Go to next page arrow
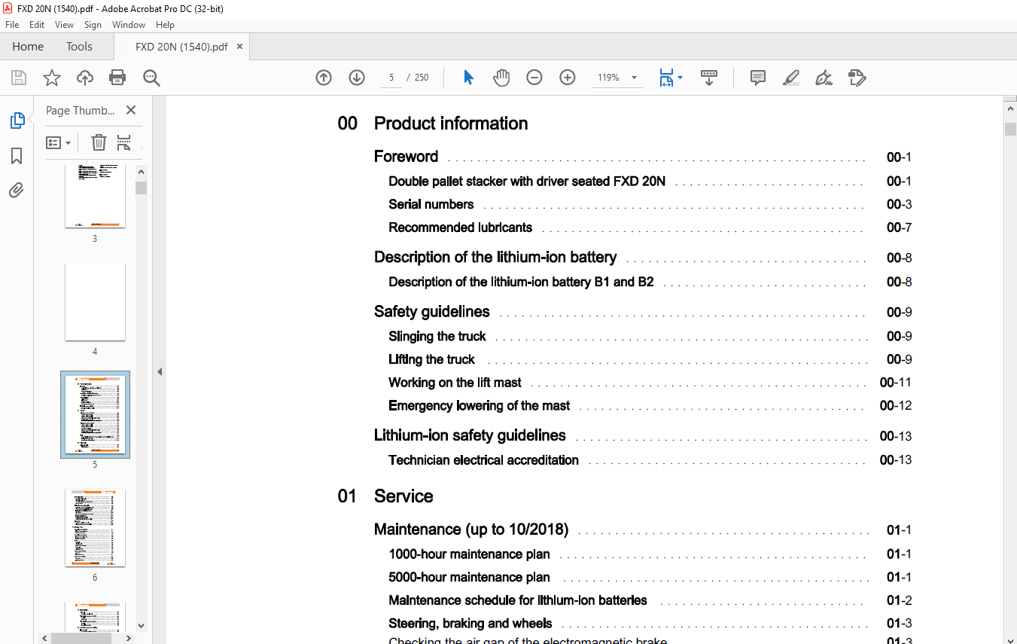 pos(357,78)
